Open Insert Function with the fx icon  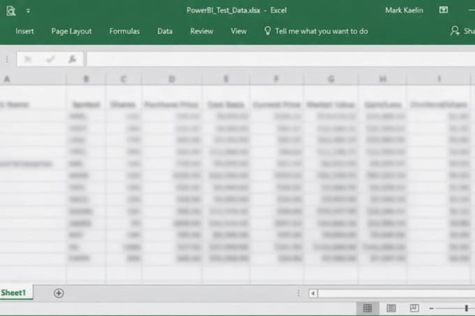pyautogui.click(x=72, y=59)
